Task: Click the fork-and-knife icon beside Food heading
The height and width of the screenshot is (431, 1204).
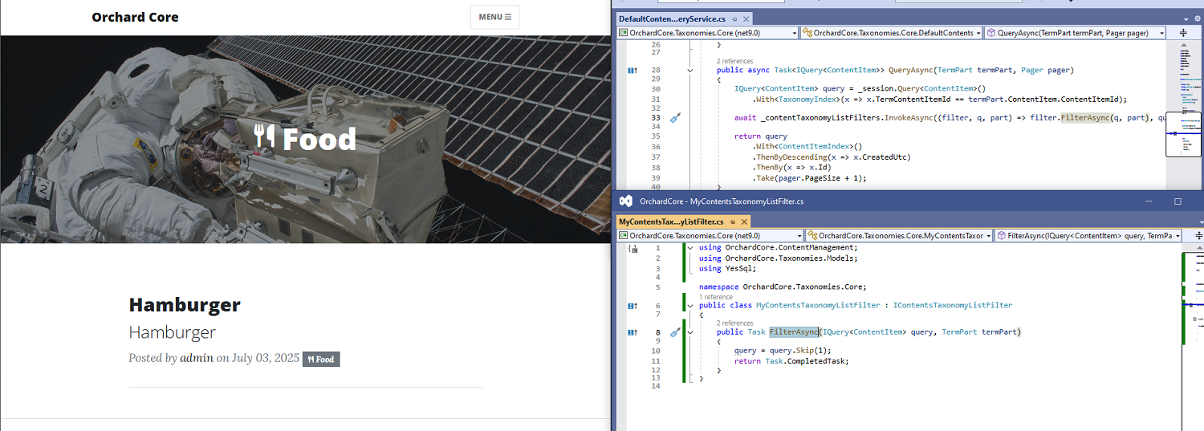Action: 264,136
